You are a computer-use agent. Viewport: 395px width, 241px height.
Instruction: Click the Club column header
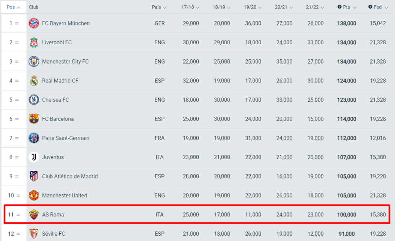(x=34, y=7)
